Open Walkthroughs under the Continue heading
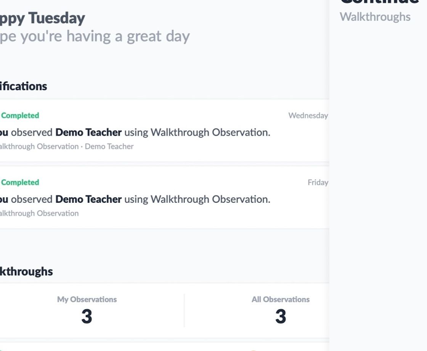427x351 pixels. pos(375,17)
